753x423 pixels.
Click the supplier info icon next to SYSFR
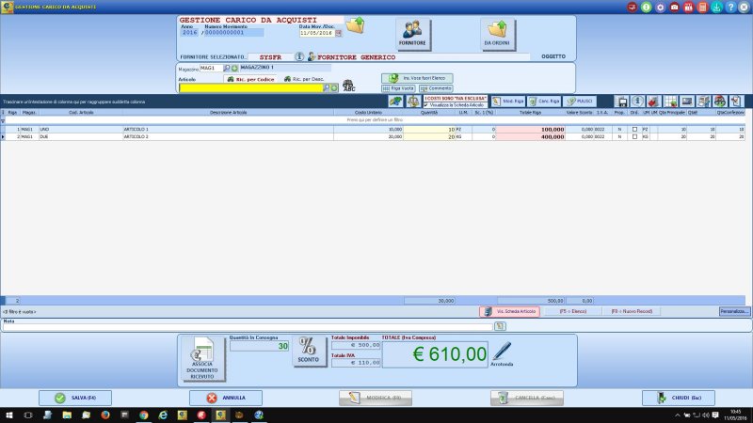click(x=299, y=56)
